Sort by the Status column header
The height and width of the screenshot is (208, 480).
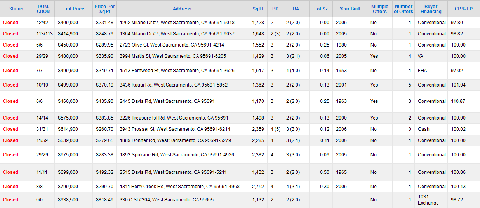(x=16, y=9)
